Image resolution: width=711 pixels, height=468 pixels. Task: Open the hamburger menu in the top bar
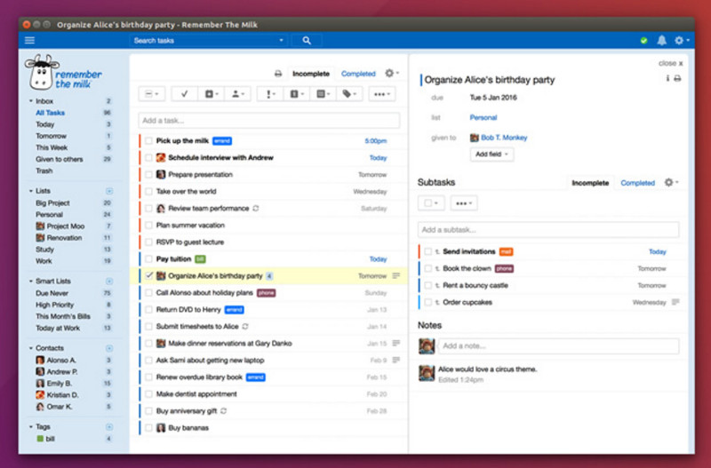pyautogui.click(x=30, y=40)
